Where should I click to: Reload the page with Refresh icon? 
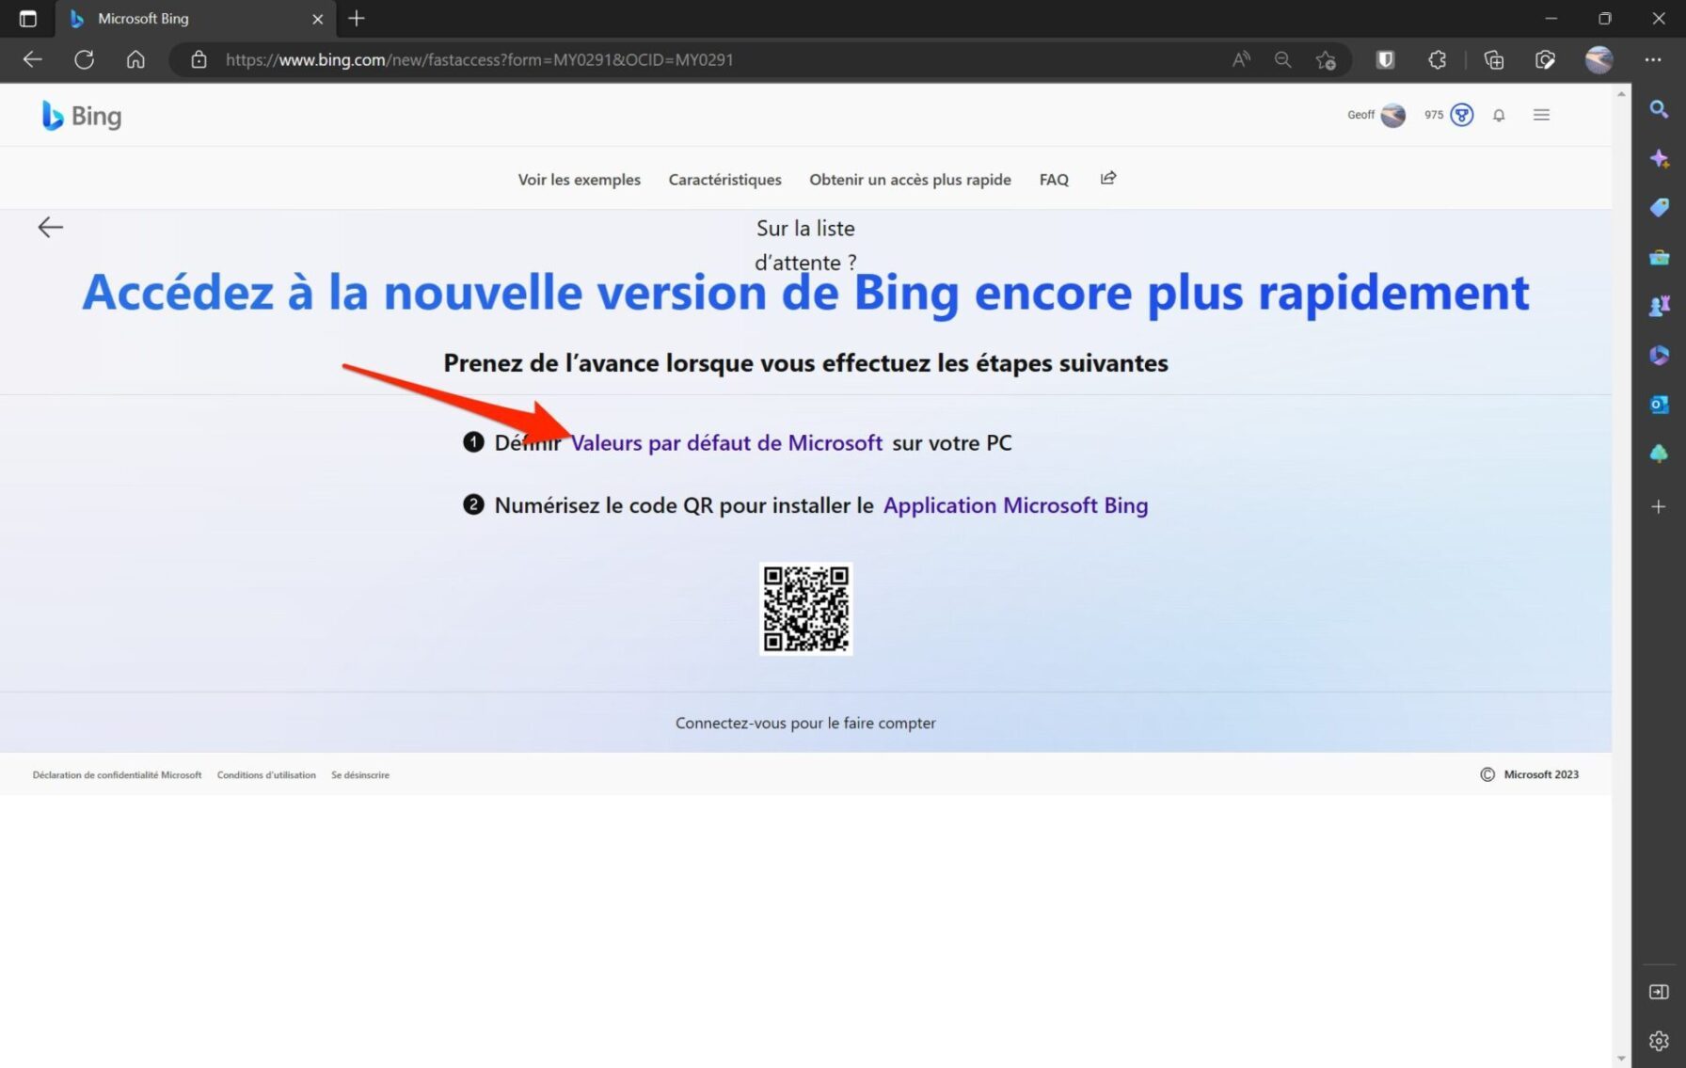pyautogui.click(x=85, y=59)
